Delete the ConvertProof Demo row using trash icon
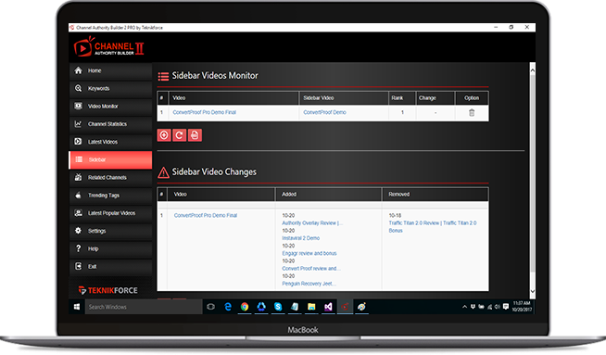The width and height of the screenshot is (606, 355). [x=472, y=112]
